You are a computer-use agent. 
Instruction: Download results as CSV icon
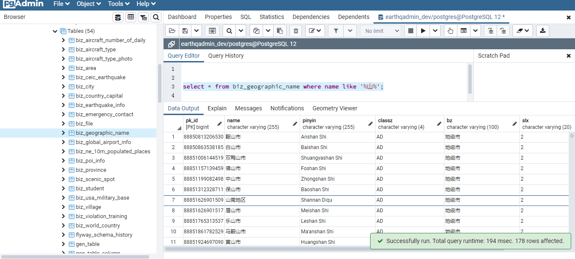coord(543,31)
